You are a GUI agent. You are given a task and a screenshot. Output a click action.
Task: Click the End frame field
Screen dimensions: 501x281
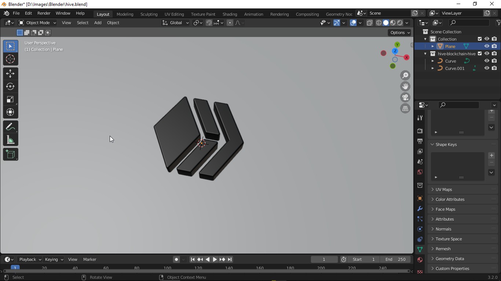click(395, 259)
